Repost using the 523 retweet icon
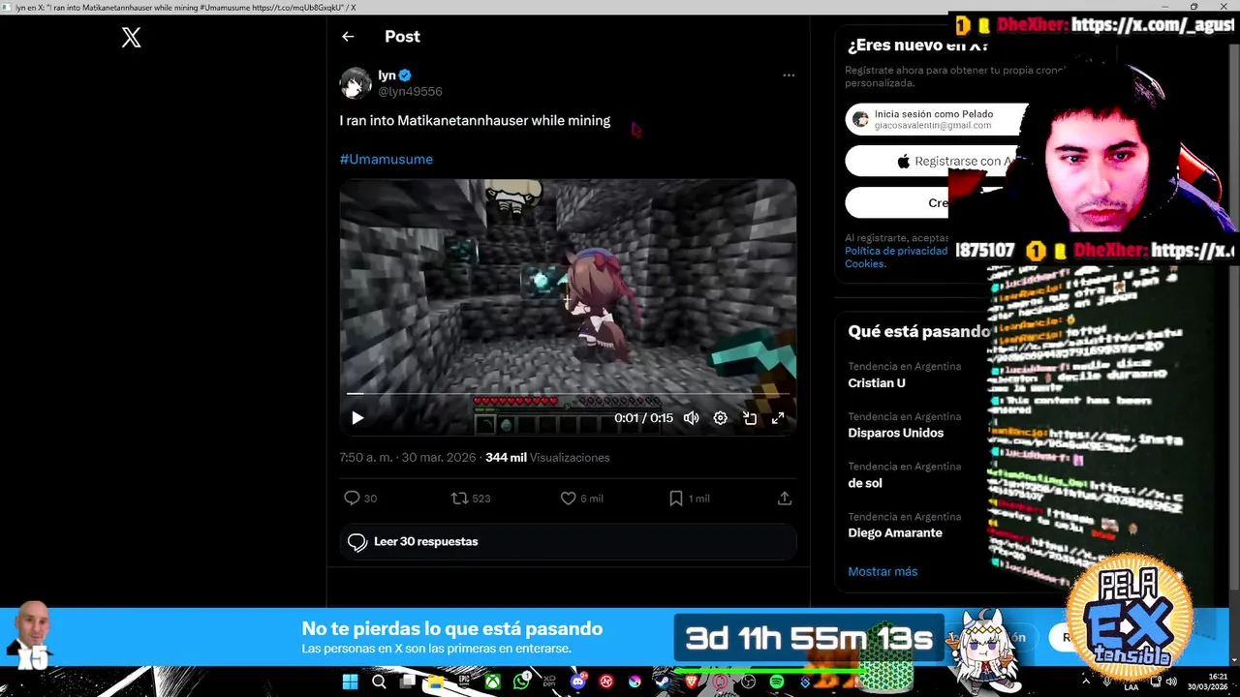1240x697 pixels. (x=459, y=498)
